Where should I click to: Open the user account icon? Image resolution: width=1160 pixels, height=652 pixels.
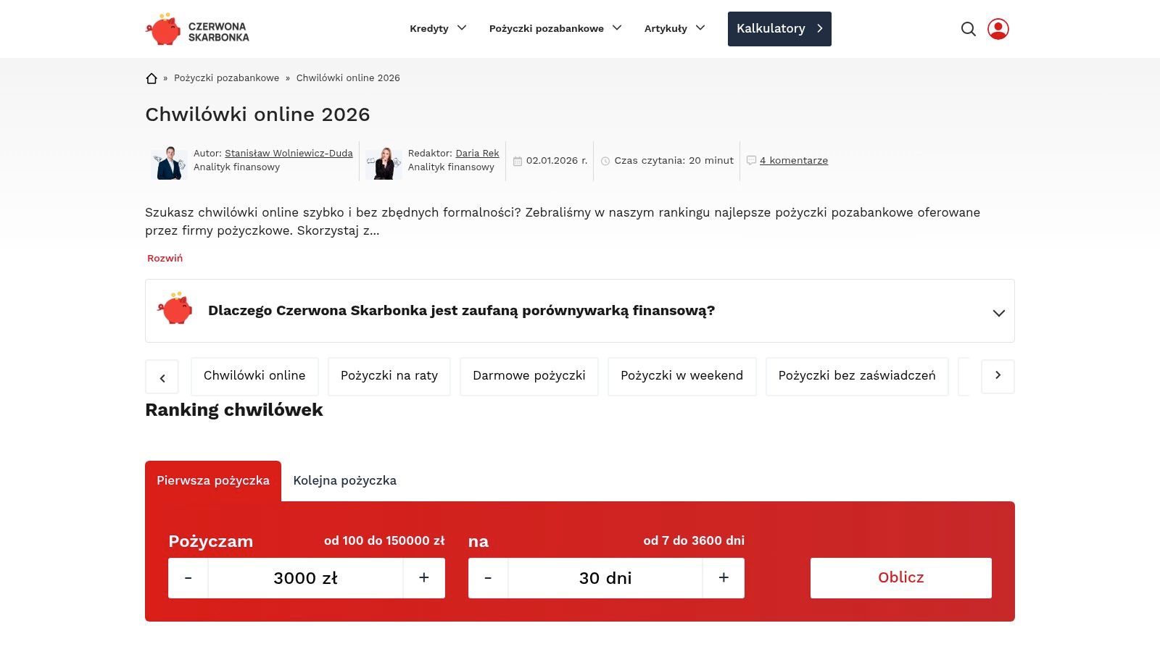tap(998, 29)
